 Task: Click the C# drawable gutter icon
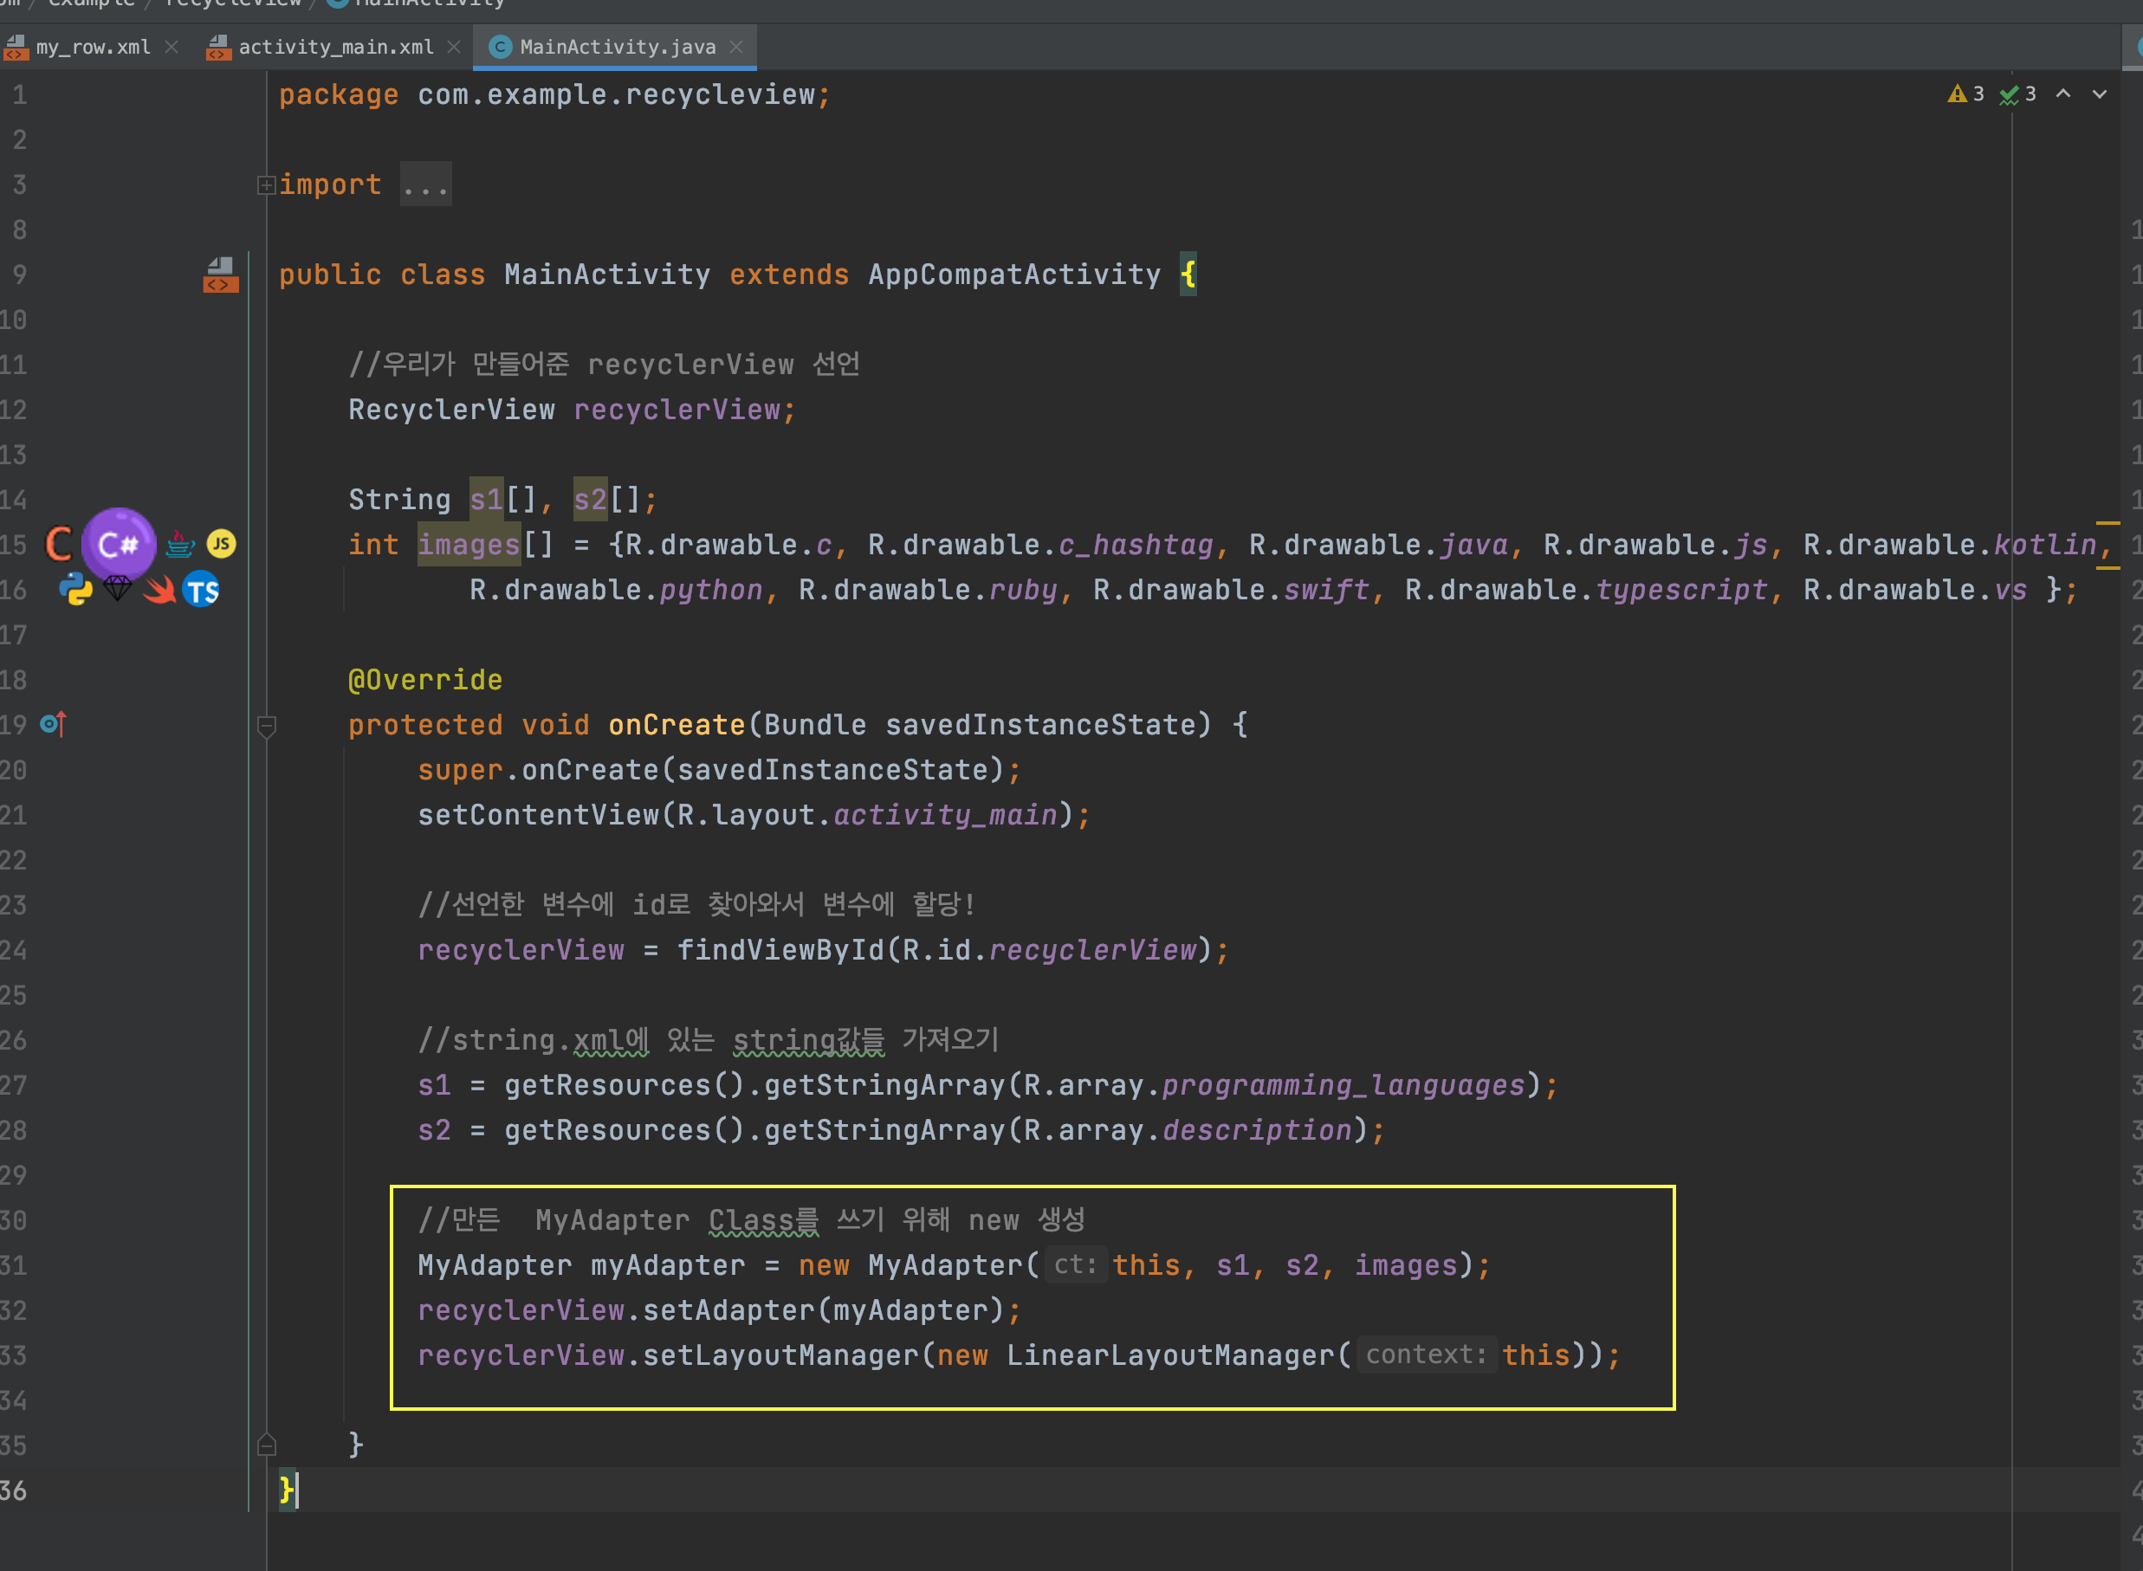(118, 544)
